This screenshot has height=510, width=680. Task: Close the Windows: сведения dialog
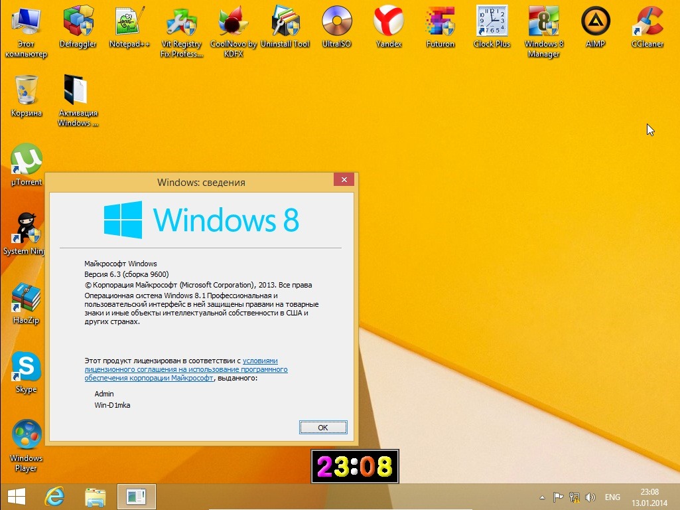pos(344,180)
